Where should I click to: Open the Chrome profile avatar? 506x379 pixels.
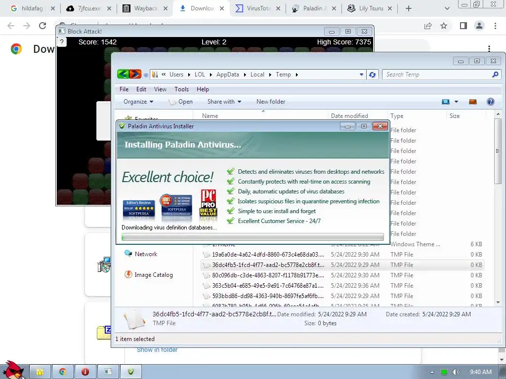click(479, 26)
